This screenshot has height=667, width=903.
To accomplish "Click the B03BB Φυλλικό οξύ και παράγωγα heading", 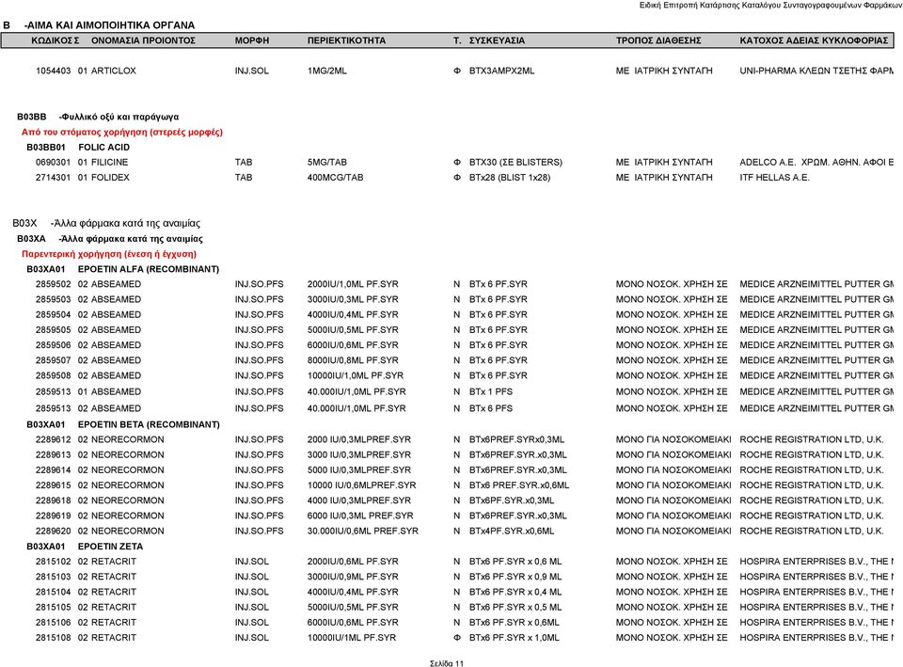I will (98, 117).
